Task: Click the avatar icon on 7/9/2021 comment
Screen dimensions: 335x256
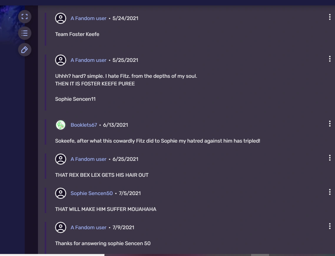Action: tap(61, 227)
